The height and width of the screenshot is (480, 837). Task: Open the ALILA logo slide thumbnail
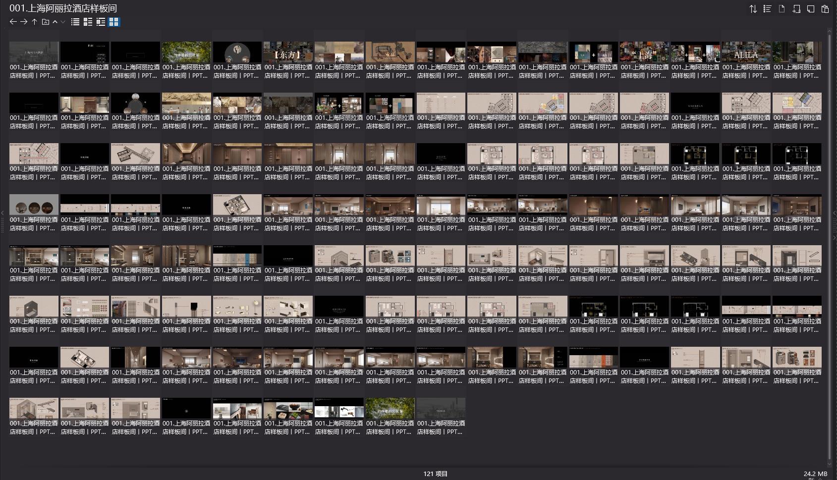pyautogui.click(x=746, y=52)
